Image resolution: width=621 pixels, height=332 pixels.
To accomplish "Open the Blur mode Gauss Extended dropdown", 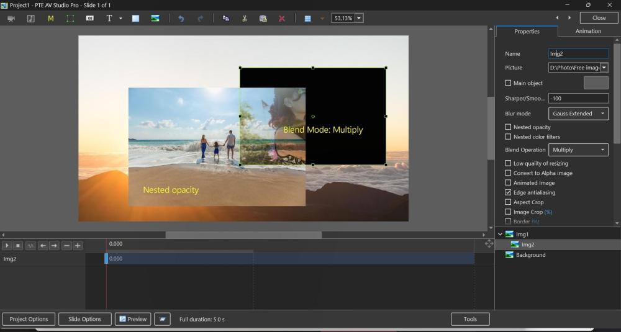I will pos(578,114).
